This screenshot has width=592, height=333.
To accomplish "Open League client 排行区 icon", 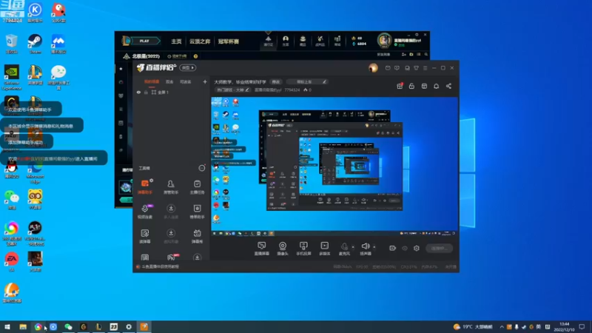I will pos(268,41).
